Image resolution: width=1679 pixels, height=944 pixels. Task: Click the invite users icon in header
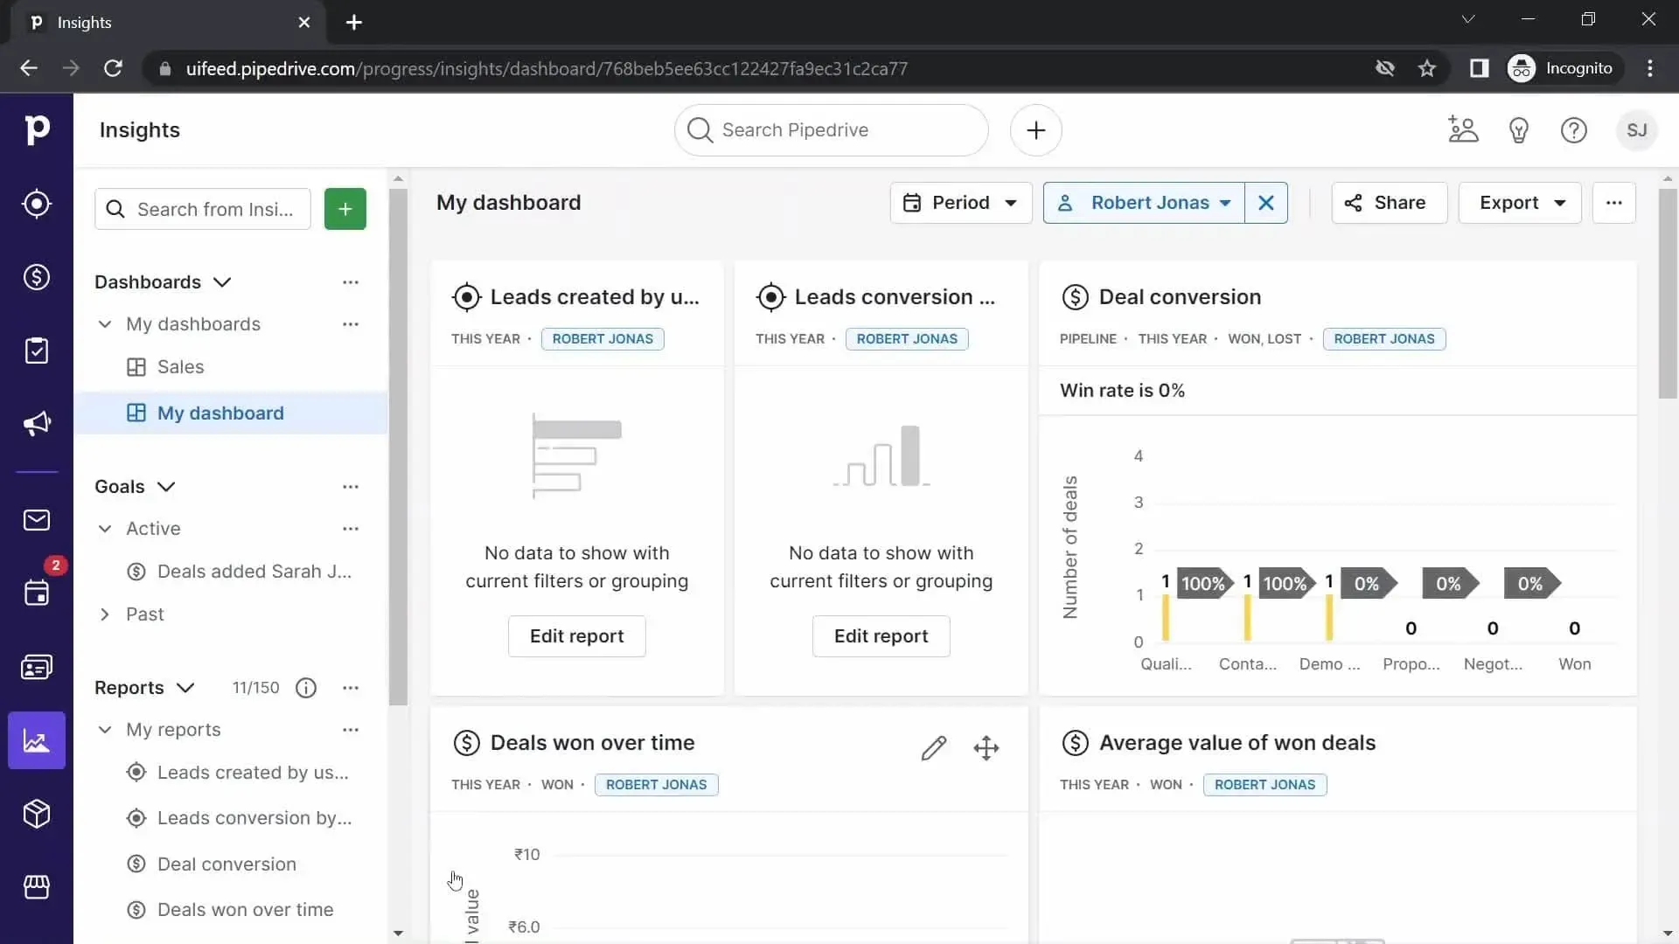pyautogui.click(x=1462, y=130)
